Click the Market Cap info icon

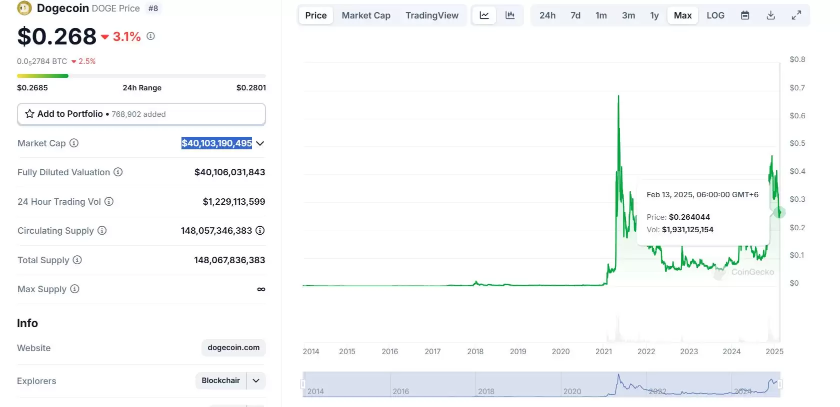point(74,143)
